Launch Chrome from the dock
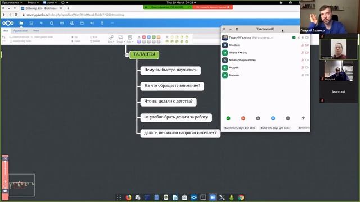Viewport: 360px width, 202px height. [241, 198]
